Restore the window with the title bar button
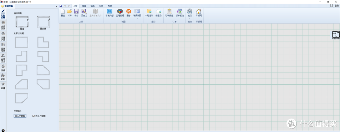The width and height of the screenshot is (340, 132). (x=328, y=2)
